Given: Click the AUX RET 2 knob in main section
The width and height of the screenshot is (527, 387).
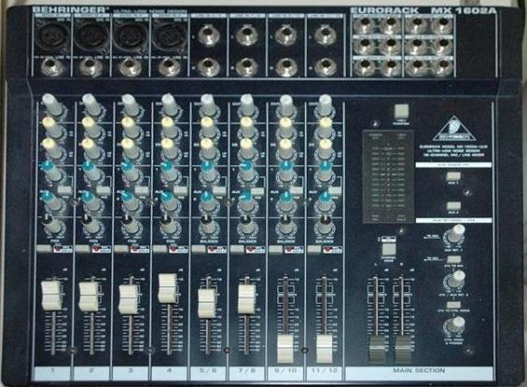Looking at the screenshot, I should pos(455,281).
